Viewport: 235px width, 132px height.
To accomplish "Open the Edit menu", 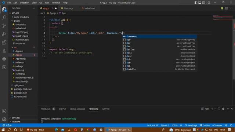I will click(x=15, y=3).
